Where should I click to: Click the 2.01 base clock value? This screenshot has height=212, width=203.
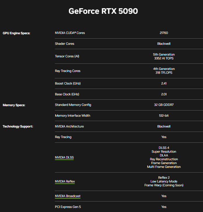tap(164, 94)
